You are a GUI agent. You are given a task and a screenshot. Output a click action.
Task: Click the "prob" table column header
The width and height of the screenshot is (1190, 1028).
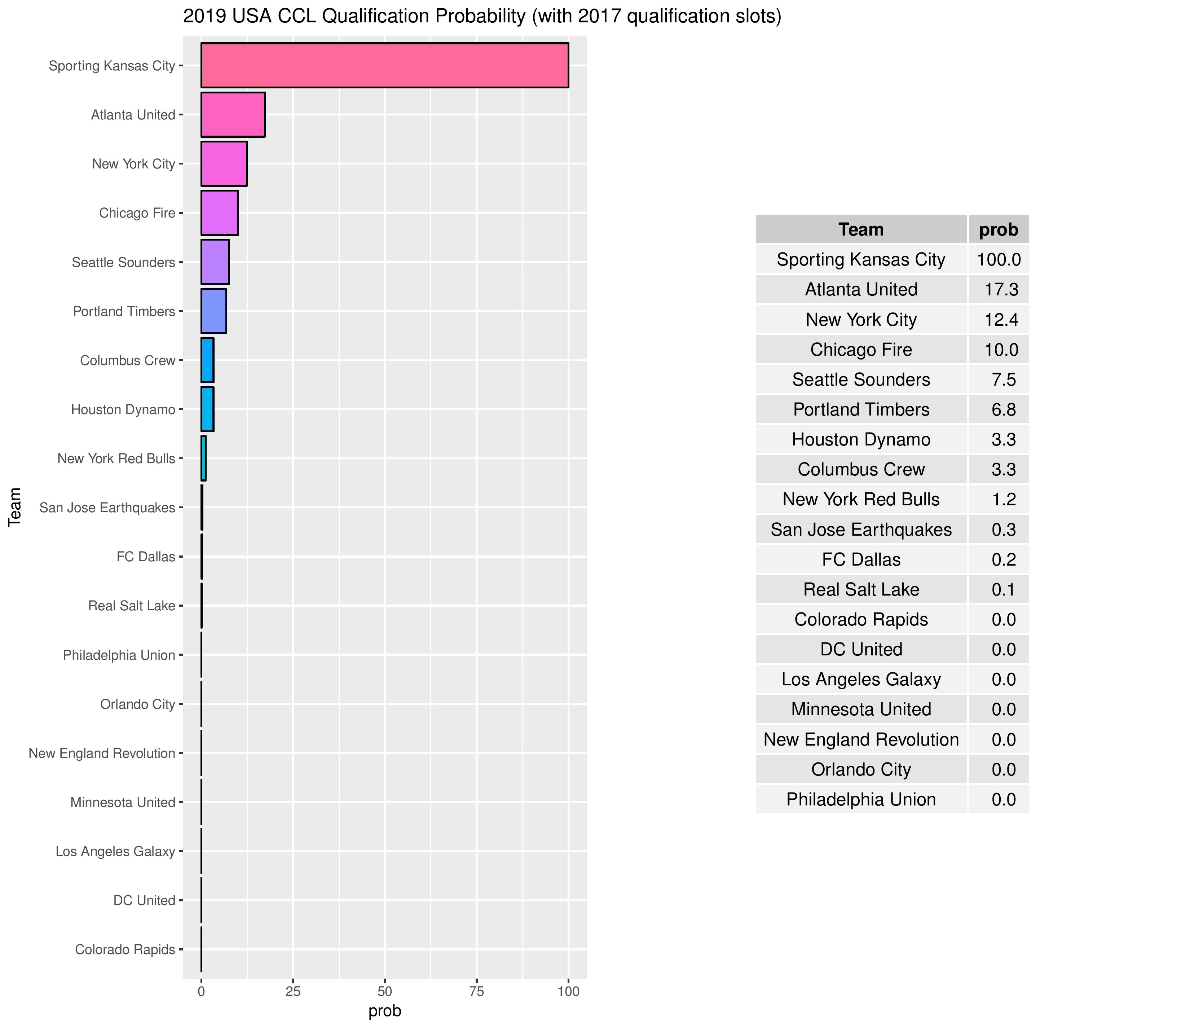(998, 230)
